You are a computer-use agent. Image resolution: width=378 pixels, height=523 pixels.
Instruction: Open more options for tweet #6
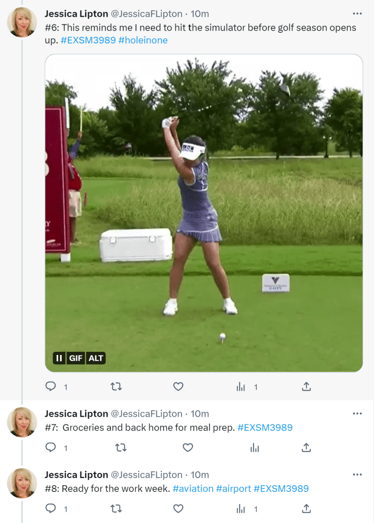(357, 13)
